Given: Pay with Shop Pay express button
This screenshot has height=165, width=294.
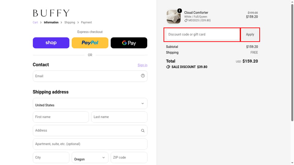Looking at the screenshot, I should [51, 43].
